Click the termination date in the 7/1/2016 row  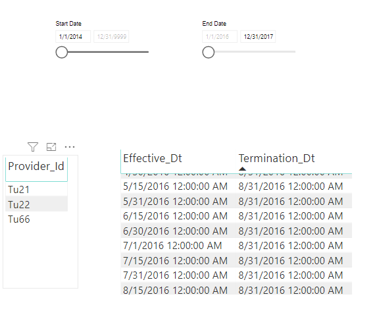click(x=291, y=246)
